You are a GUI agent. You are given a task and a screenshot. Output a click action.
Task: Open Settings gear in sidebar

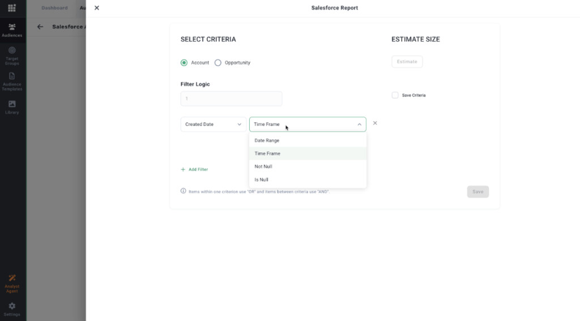12,309
